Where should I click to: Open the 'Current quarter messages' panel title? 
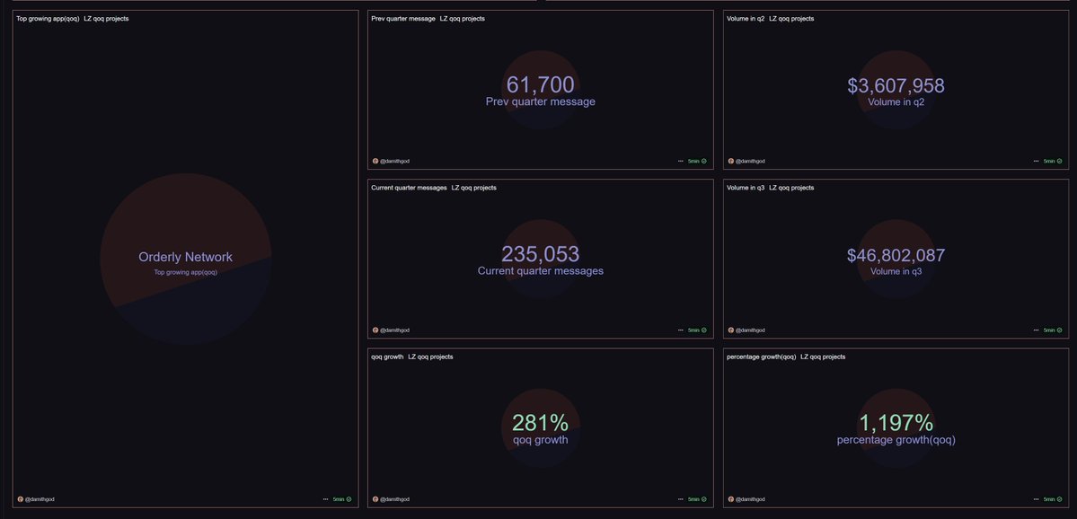[409, 188]
